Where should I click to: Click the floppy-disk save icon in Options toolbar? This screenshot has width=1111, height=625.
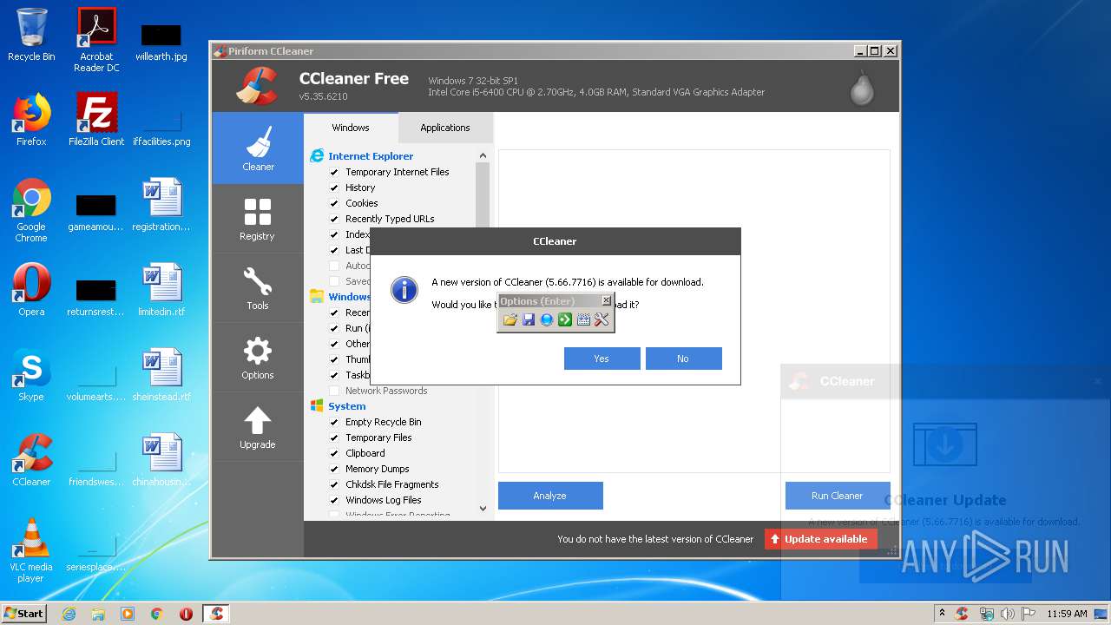[x=529, y=320]
